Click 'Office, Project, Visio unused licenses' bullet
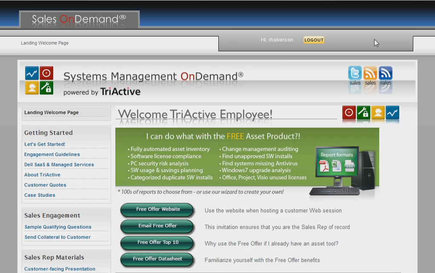The image size is (435, 273). (264, 177)
